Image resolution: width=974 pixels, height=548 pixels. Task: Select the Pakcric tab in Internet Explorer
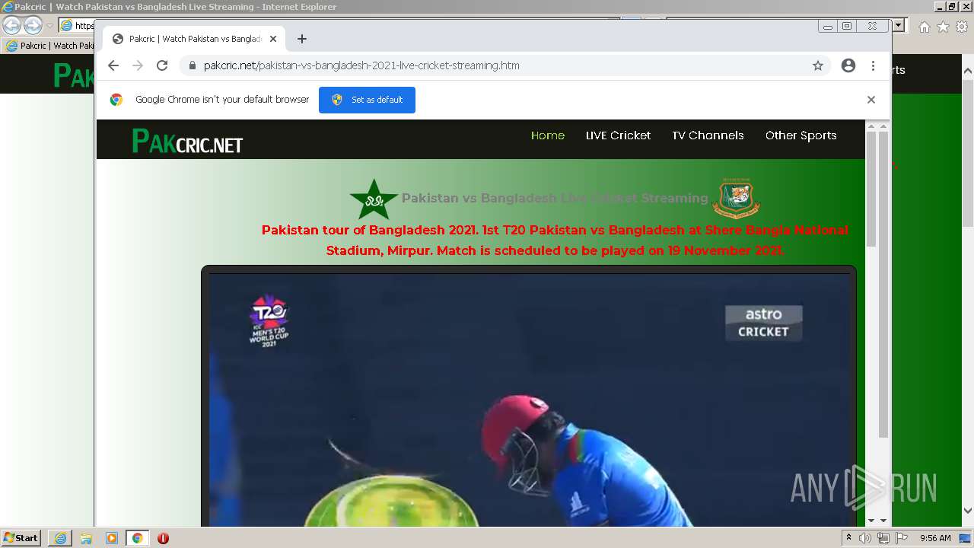point(49,46)
